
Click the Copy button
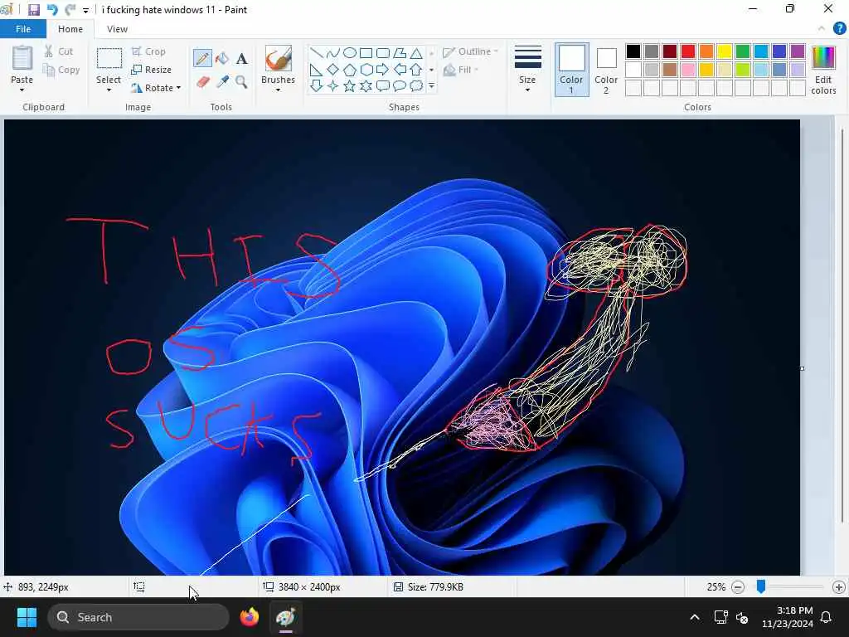point(61,70)
